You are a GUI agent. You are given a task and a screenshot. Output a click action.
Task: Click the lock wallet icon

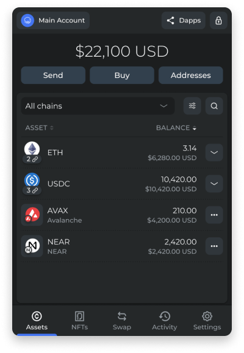click(218, 21)
